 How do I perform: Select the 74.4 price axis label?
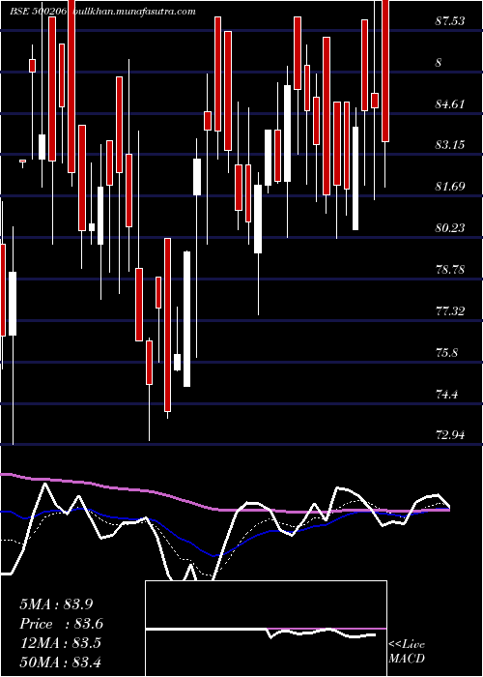point(447,394)
